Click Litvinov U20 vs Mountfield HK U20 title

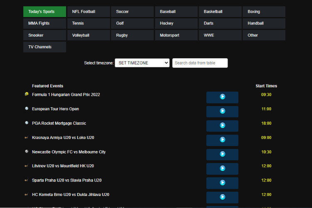[63, 166]
